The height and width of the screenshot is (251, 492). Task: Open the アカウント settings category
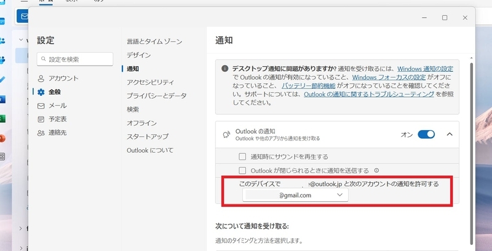point(58,78)
